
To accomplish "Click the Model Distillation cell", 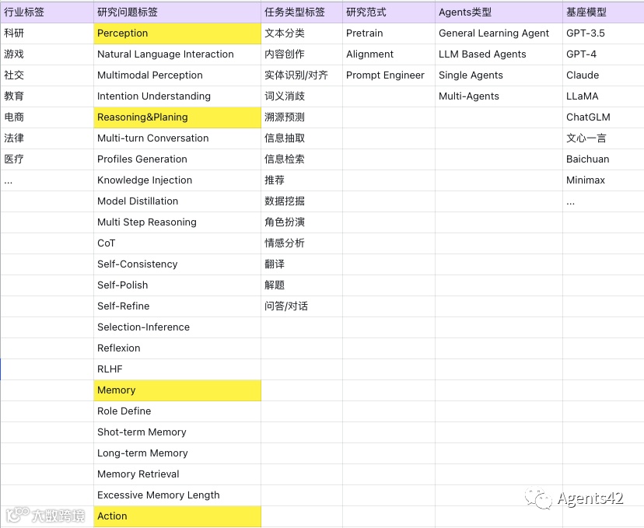I will [x=177, y=201].
